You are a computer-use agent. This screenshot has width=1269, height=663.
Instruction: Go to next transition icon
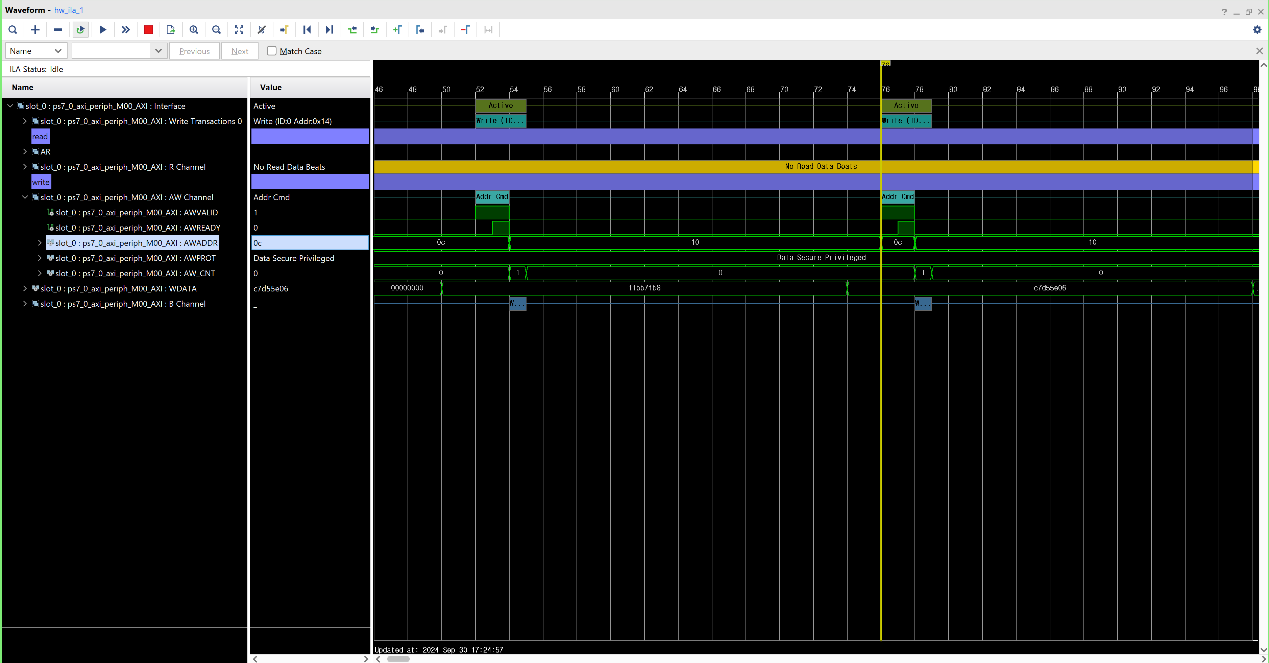[x=375, y=29]
